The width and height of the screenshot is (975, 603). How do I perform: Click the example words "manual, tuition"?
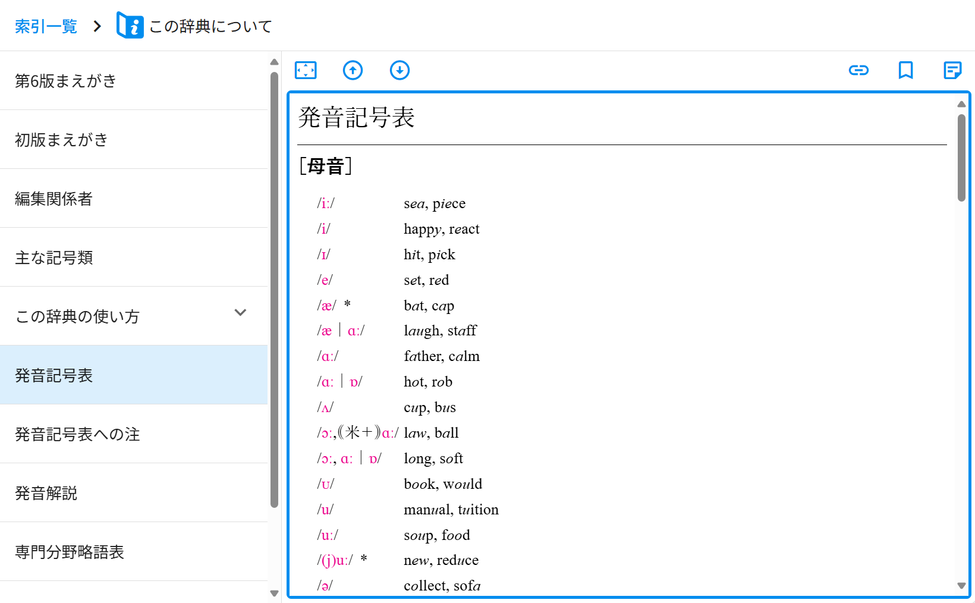(451, 510)
